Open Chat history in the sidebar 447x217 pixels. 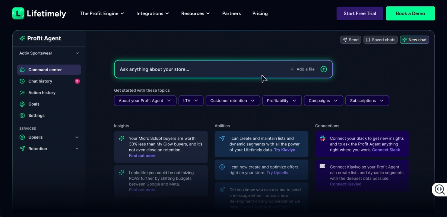(49, 81)
